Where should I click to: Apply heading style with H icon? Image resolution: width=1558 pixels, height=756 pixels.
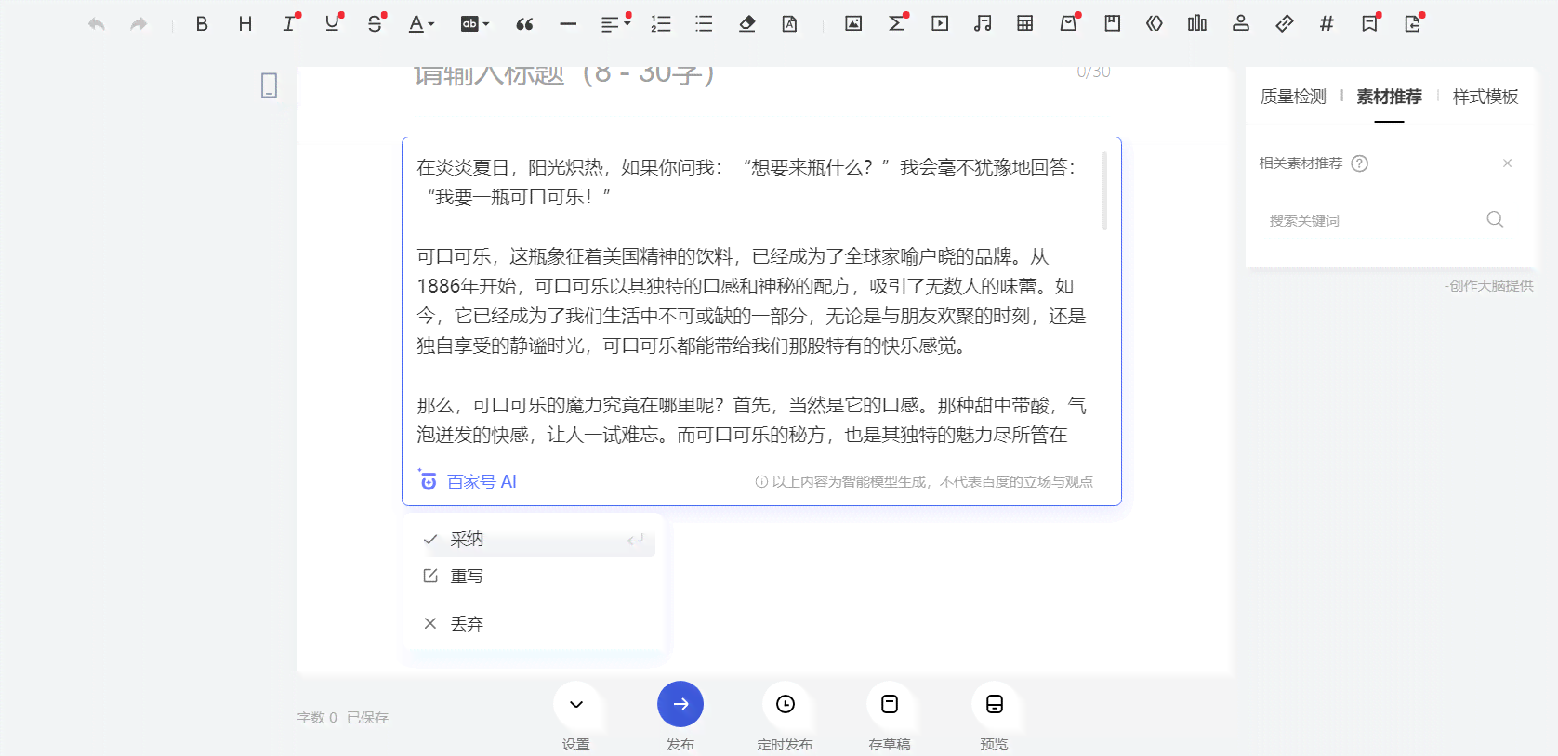[245, 24]
